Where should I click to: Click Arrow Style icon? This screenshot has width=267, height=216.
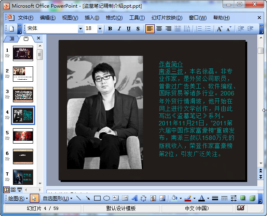pyautogui.click(x=233, y=198)
